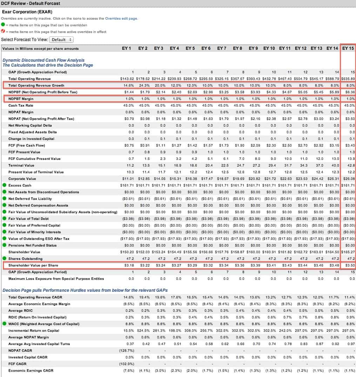Click override icon for Fair Value of Total Debt
This screenshot has width=356, height=377.
(x=4, y=218)
